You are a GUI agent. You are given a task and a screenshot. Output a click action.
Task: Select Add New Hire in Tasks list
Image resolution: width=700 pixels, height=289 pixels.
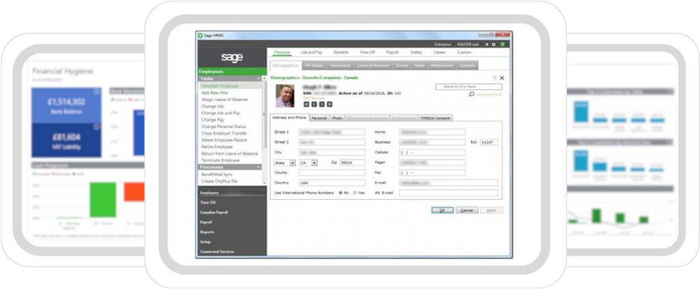[214, 93]
